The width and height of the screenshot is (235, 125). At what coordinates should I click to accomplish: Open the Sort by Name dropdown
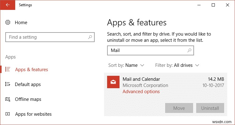(126, 65)
